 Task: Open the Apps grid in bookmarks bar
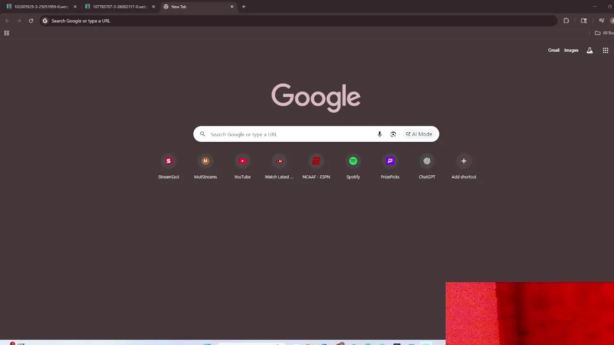(7, 33)
